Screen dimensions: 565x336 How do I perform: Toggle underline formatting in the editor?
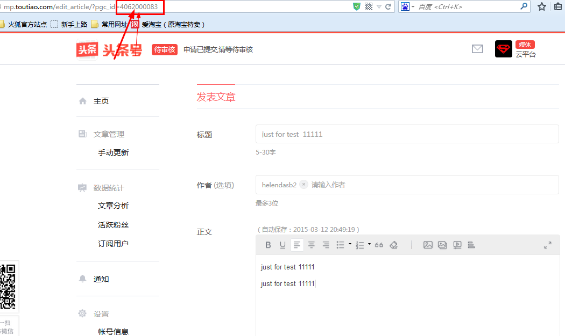click(x=282, y=245)
